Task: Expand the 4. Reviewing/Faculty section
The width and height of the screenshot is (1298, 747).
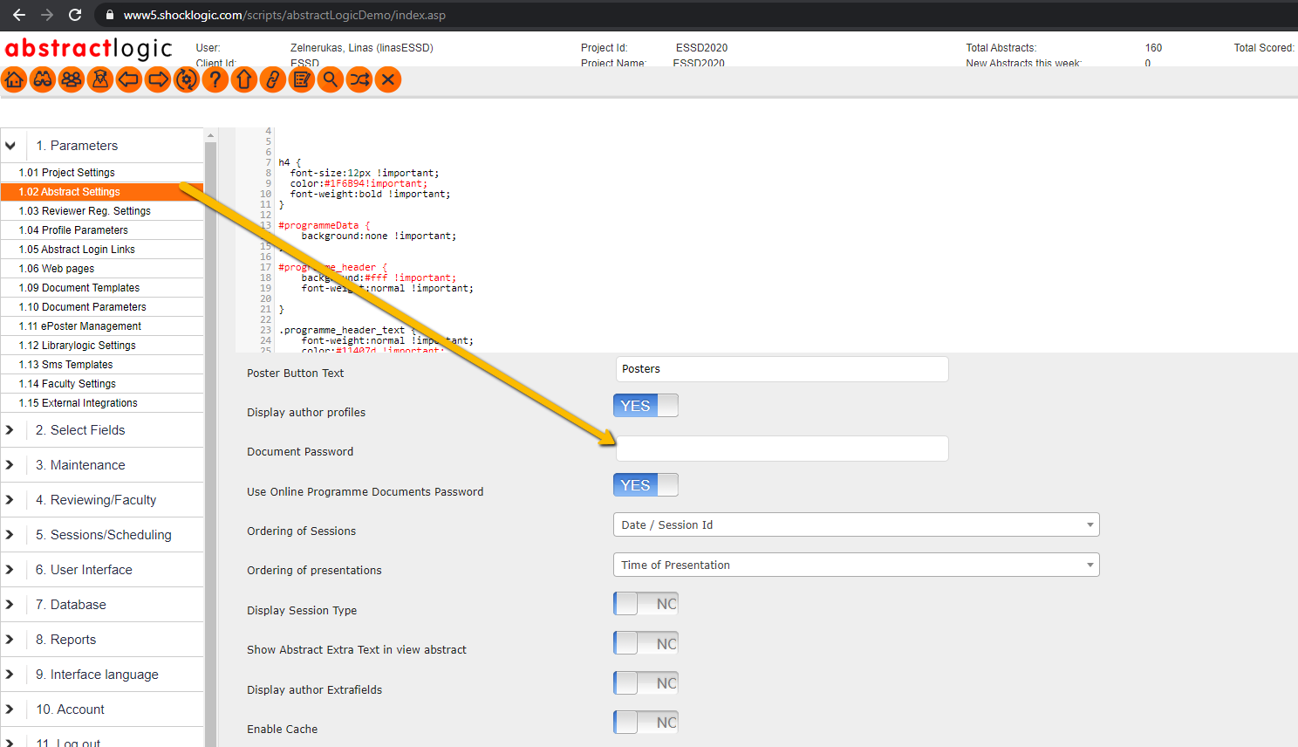Action: [103, 500]
